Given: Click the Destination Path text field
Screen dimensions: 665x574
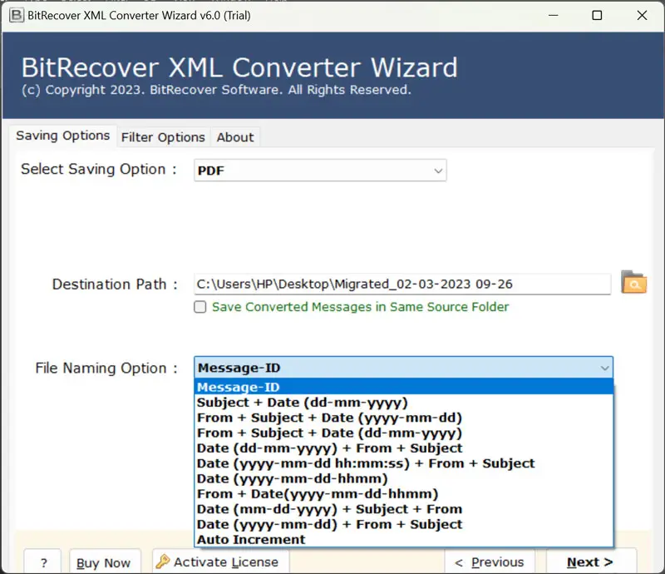Looking at the screenshot, I should [x=402, y=284].
